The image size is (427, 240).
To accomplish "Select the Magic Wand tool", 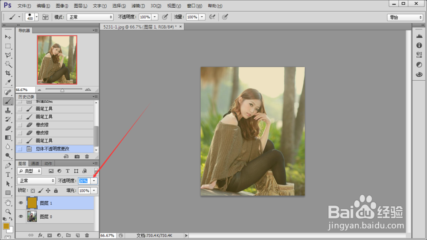I will 8,64.
